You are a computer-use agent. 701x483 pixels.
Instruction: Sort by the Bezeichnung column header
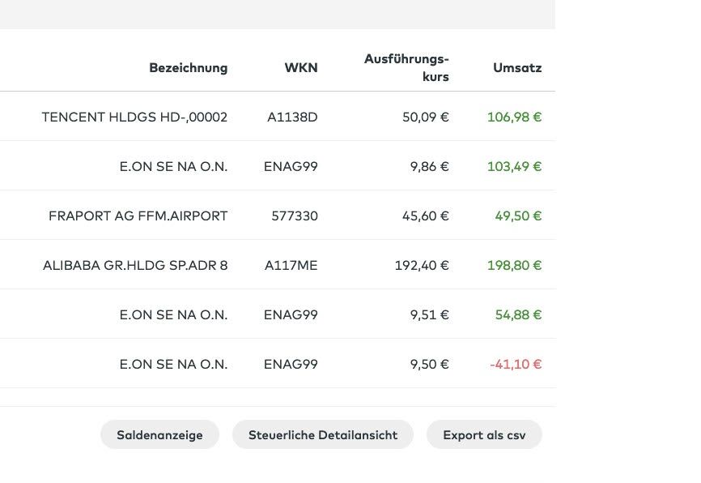(188, 68)
